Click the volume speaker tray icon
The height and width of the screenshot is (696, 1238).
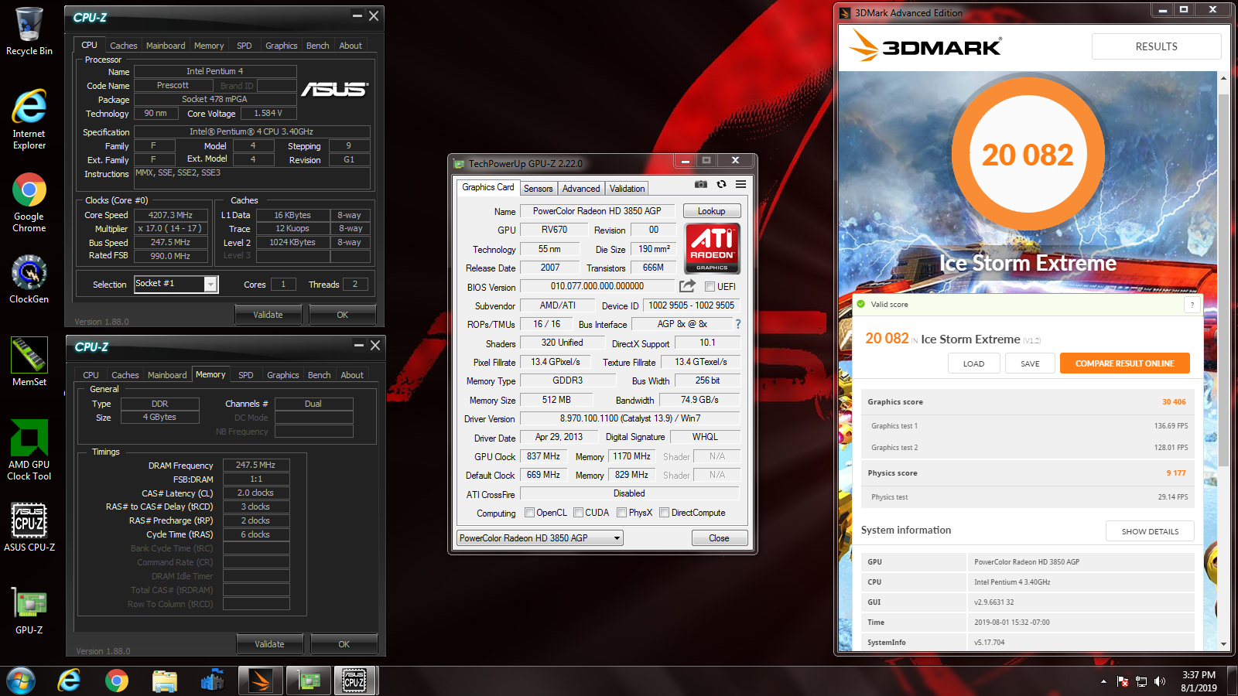click(x=1159, y=681)
